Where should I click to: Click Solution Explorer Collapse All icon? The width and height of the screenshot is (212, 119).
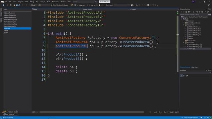coord(200,12)
